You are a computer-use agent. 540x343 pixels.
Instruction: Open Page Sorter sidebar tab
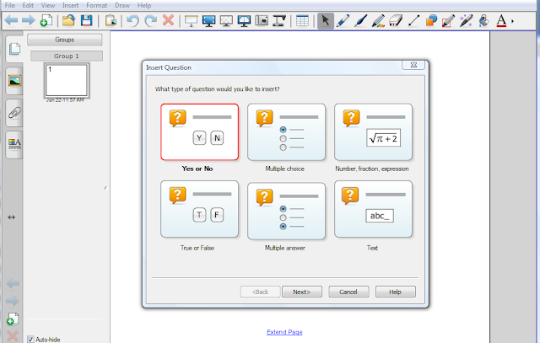tap(14, 49)
